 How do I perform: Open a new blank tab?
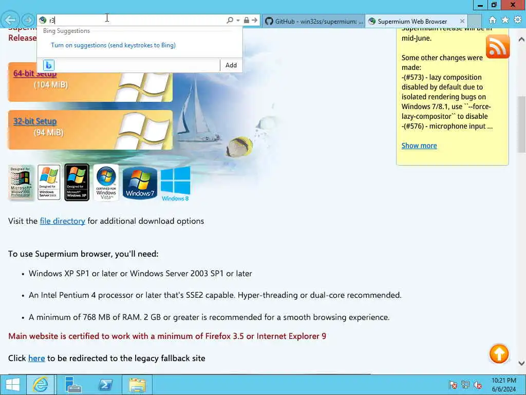pyautogui.click(x=475, y=21)
